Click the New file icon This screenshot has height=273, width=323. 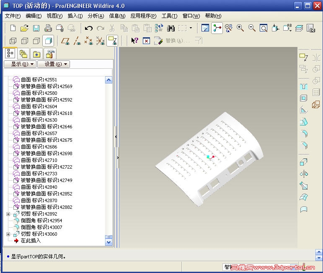[13, 28]
